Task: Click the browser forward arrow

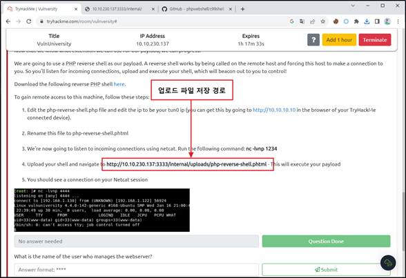Action: (19, 21)
